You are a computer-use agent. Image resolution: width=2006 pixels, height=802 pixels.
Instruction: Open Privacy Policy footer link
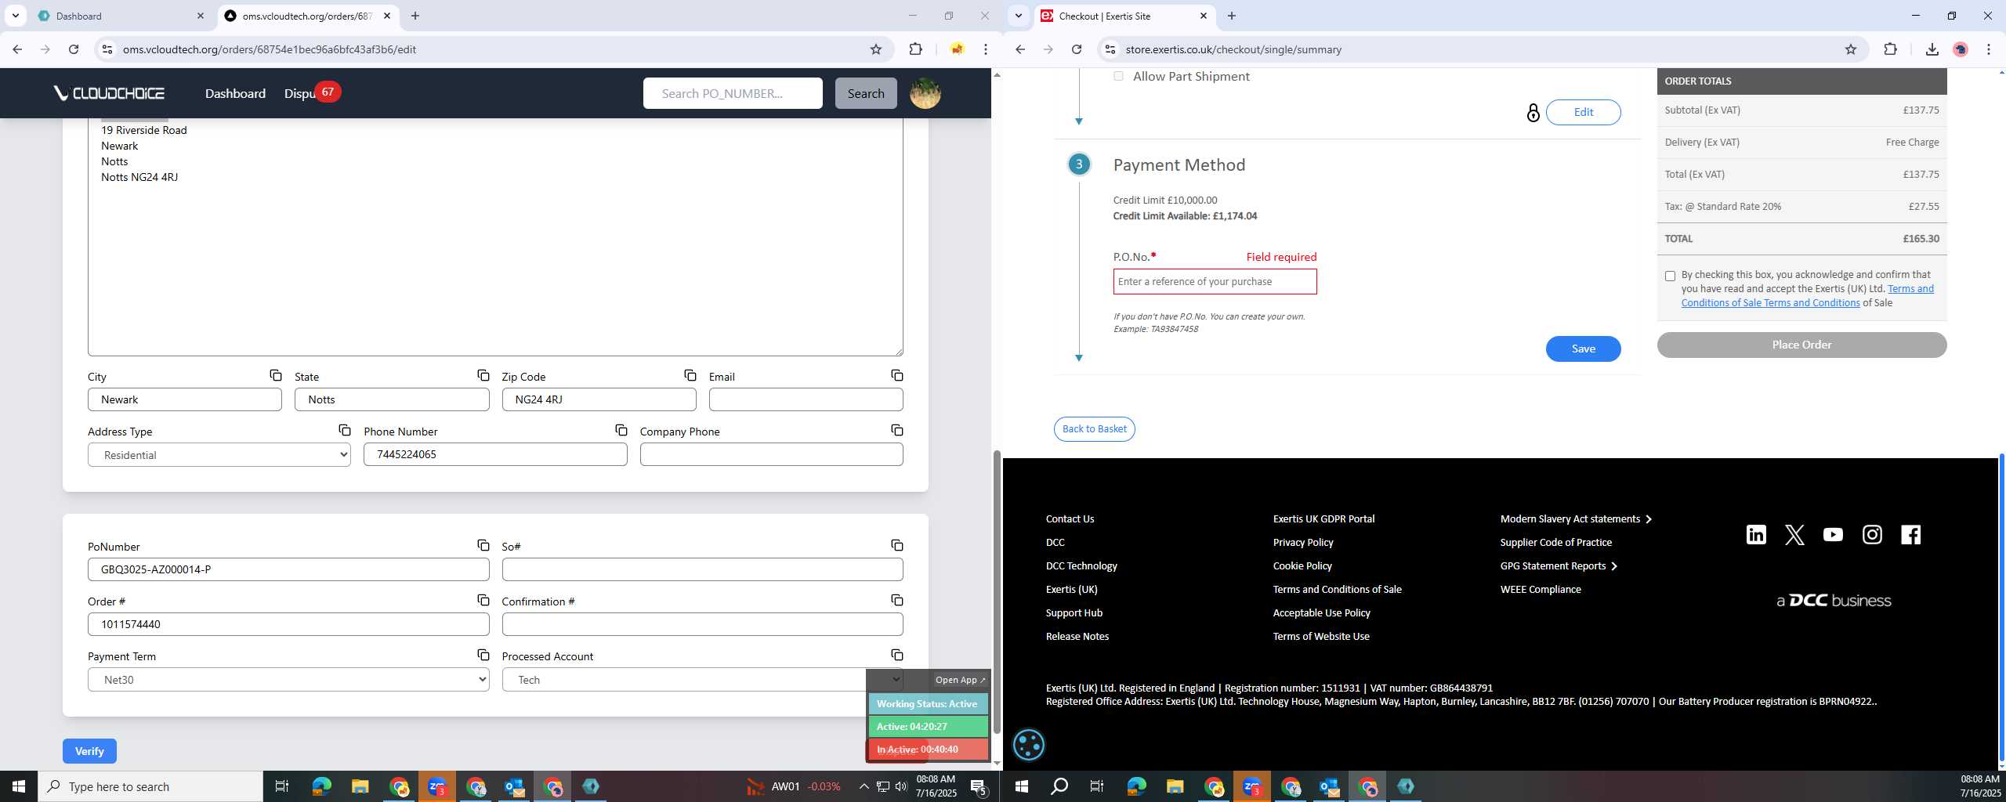[x=1302, y=542]
